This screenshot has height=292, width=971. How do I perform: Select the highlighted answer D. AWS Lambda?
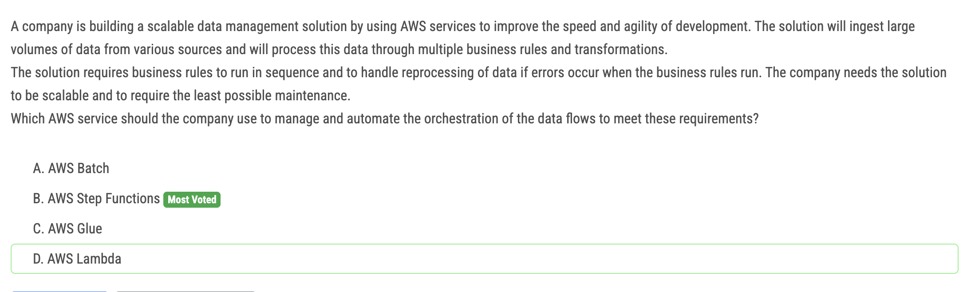[484, 259]
